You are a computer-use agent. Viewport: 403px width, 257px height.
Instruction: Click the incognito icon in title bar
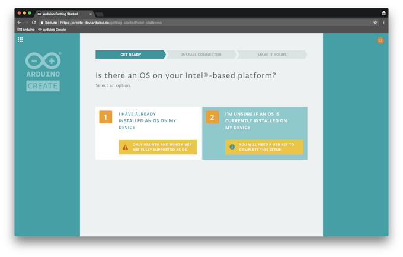click(x=383, y=13)
